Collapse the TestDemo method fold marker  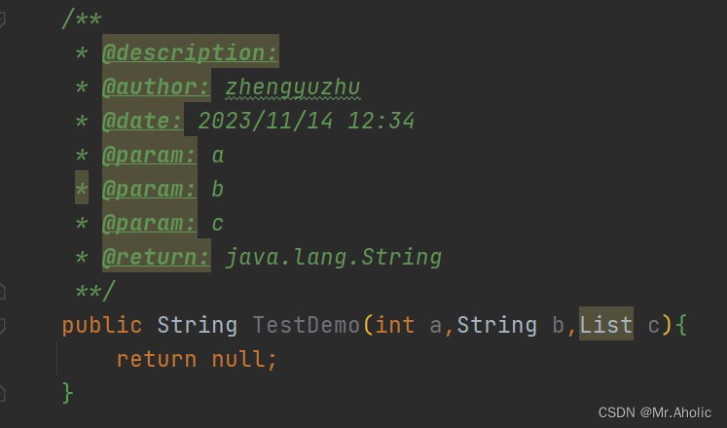pos(3,325)
